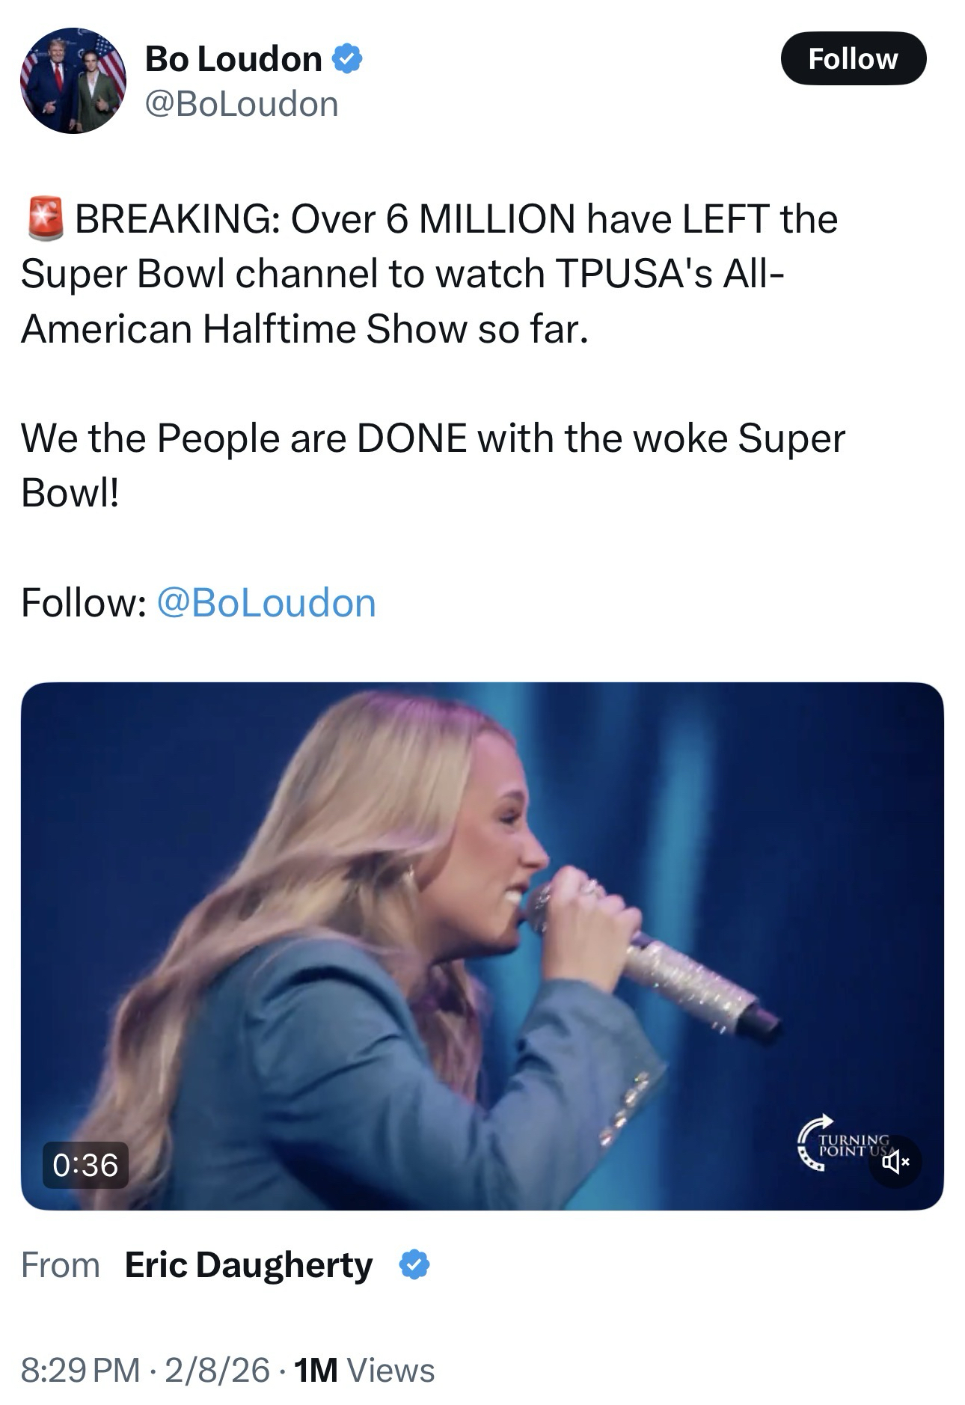Open the 8:29 PM post timestamp

pos(80,1370)
